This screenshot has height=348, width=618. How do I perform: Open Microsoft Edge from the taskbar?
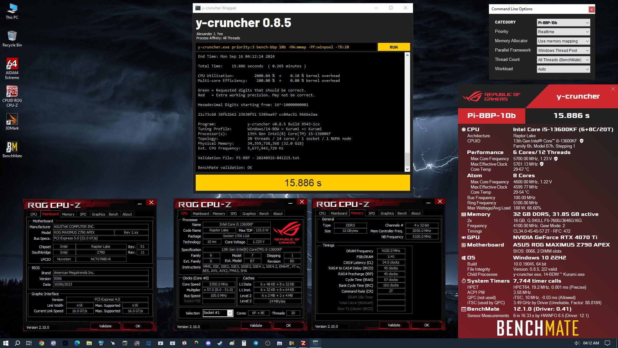[77, 343]
